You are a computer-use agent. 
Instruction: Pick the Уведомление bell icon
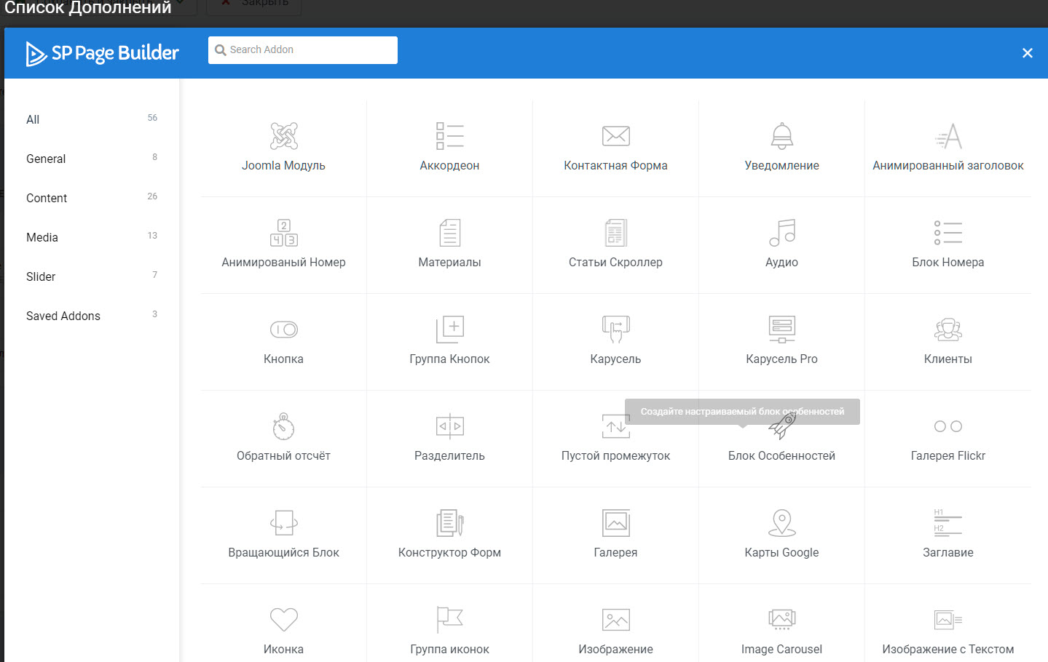point(781,135)
